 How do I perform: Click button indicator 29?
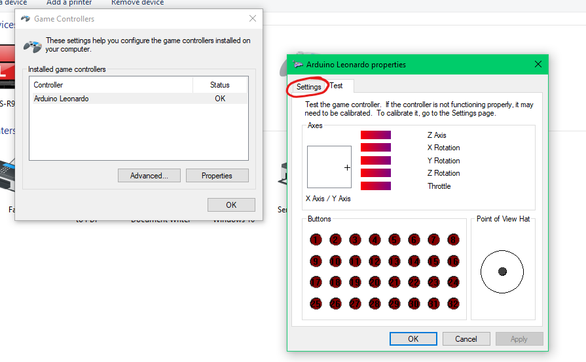394,304
